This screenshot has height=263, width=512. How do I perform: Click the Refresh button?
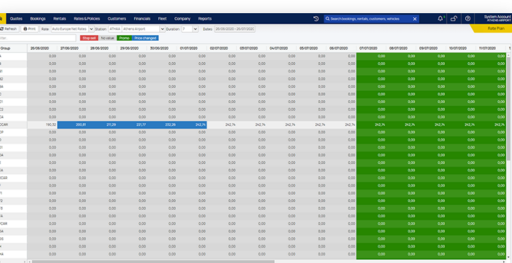click(x=9, y=29)
